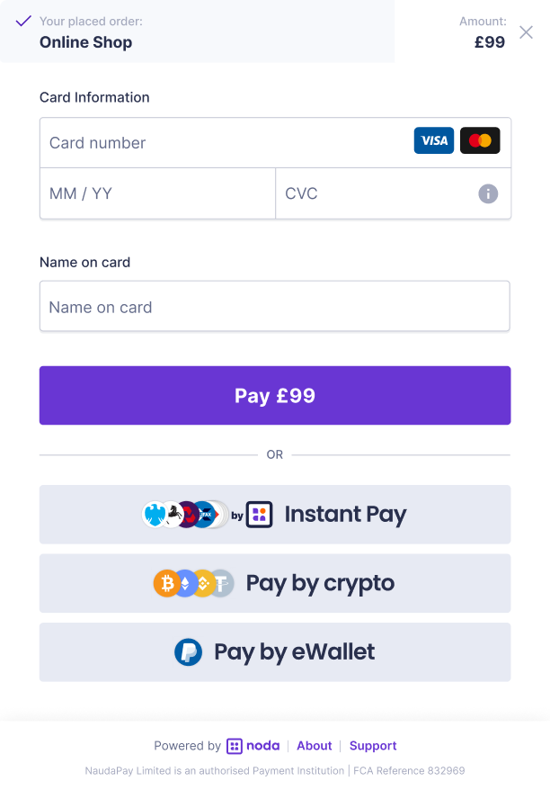
Task: Click the Pay £99 button
Action: point(275,395)
